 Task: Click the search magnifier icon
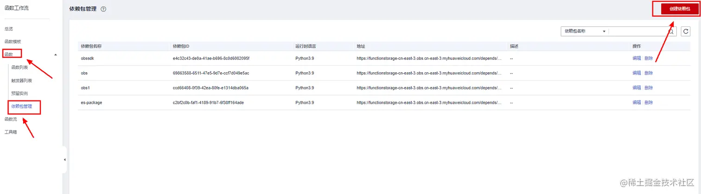(x=671, y=31)
